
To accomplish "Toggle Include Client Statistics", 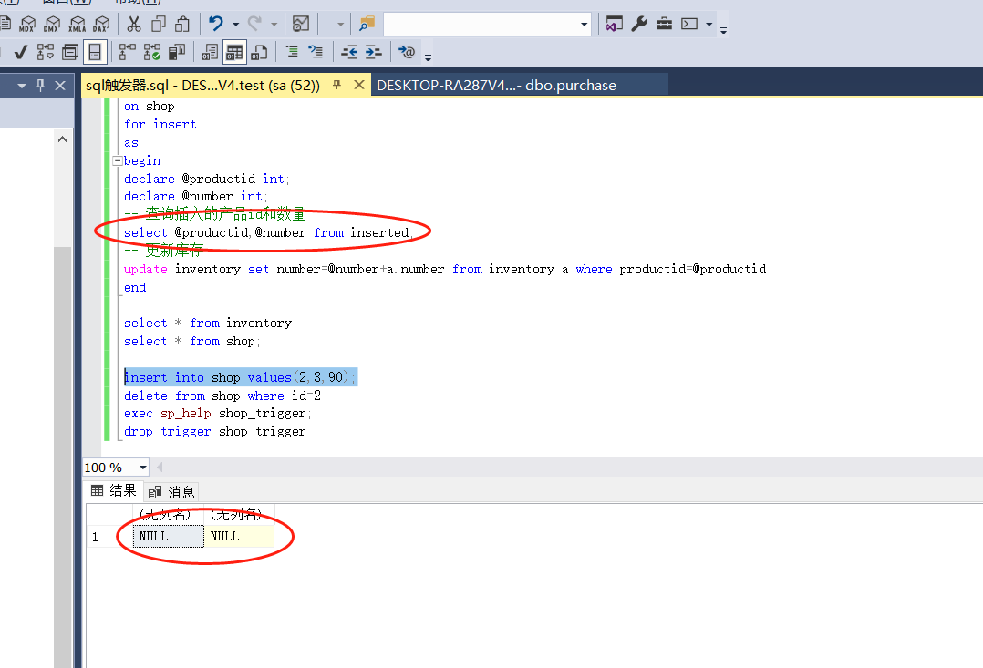I will coord(177,52).
